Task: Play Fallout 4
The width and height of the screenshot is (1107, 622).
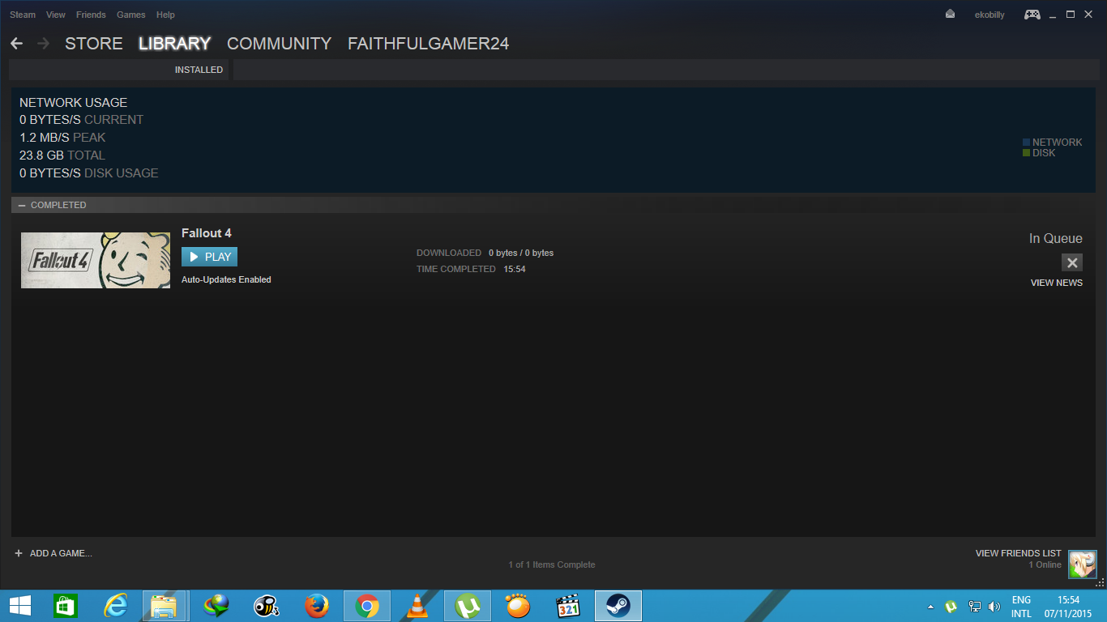Action: [x=209, y=257]
